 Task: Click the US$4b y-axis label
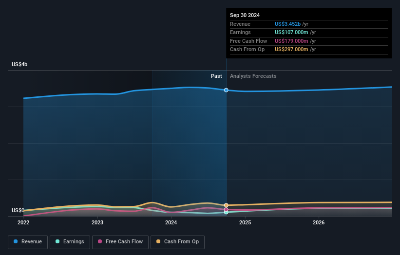[x=19, y=64]
